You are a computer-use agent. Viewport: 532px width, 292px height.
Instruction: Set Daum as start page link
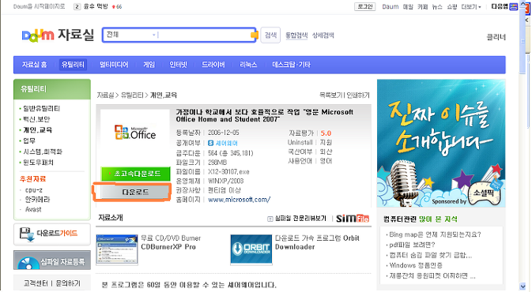[x=39, y=6]
